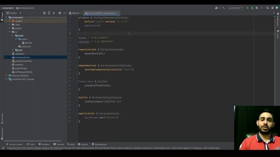Open the TODO tool window tab
This screenshot has height=157, width=280.
point(31,144)
